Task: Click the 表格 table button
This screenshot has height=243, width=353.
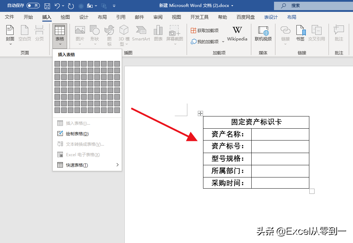Action: tap(60, 36)
